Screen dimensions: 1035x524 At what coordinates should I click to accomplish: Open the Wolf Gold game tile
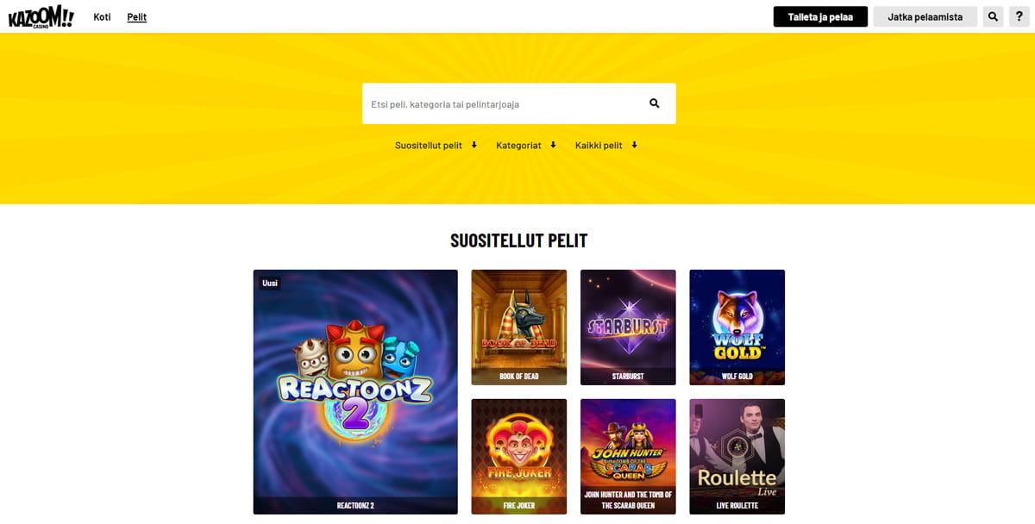[x=737, y=327]
